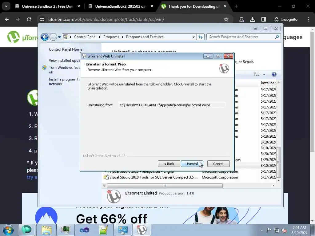
Task: Click Turn Windows features on or off
Action: coord(64,70)
